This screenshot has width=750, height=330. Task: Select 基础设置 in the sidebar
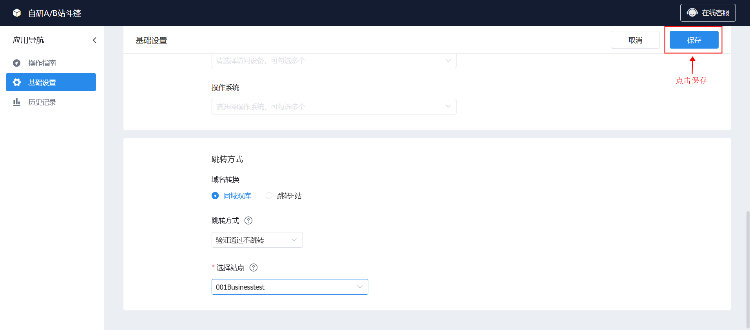tap(51, 82)
